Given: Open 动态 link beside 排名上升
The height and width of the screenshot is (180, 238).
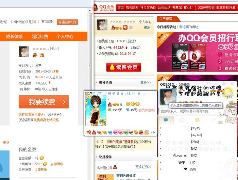Looking at the screenshot, I should point(136,48).
